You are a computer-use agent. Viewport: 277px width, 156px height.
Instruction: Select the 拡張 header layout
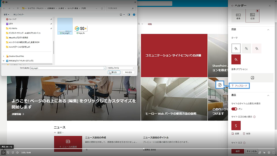pyautogui.click(x=252, y=16)
